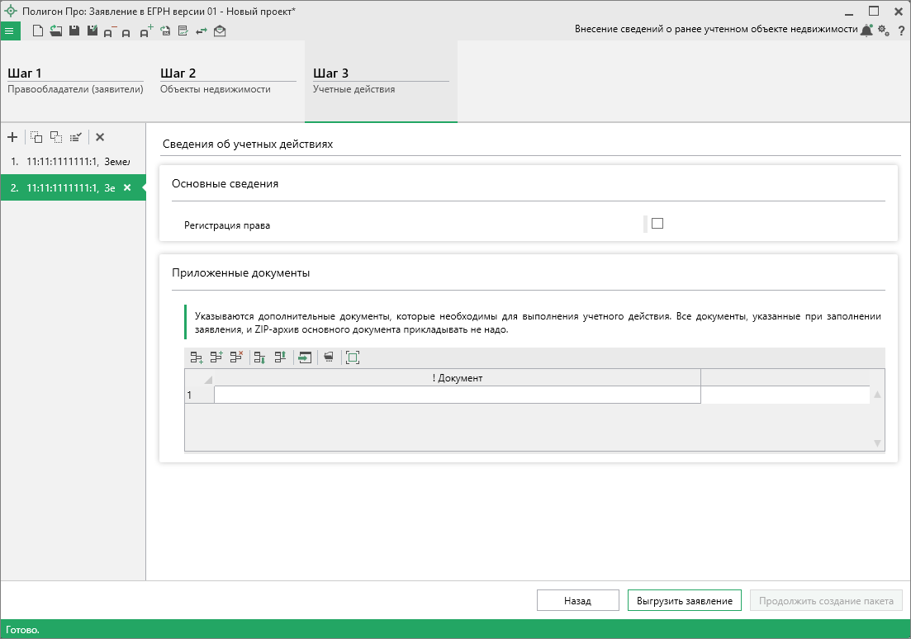Screen dimensions: 911x639
Task: Open the help question mark icon
Action: pos(901,31)
